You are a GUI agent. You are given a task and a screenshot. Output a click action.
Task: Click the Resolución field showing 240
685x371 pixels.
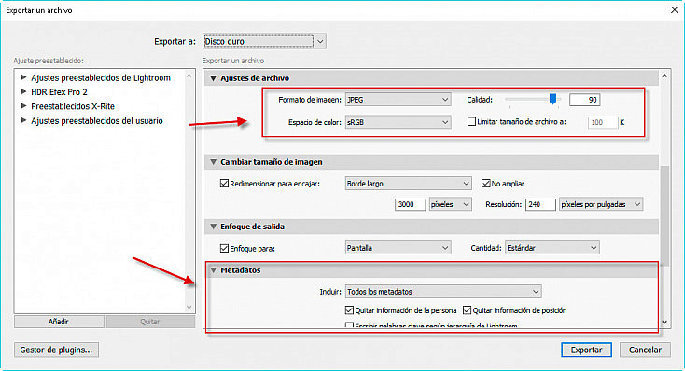[x=540, y=204]
